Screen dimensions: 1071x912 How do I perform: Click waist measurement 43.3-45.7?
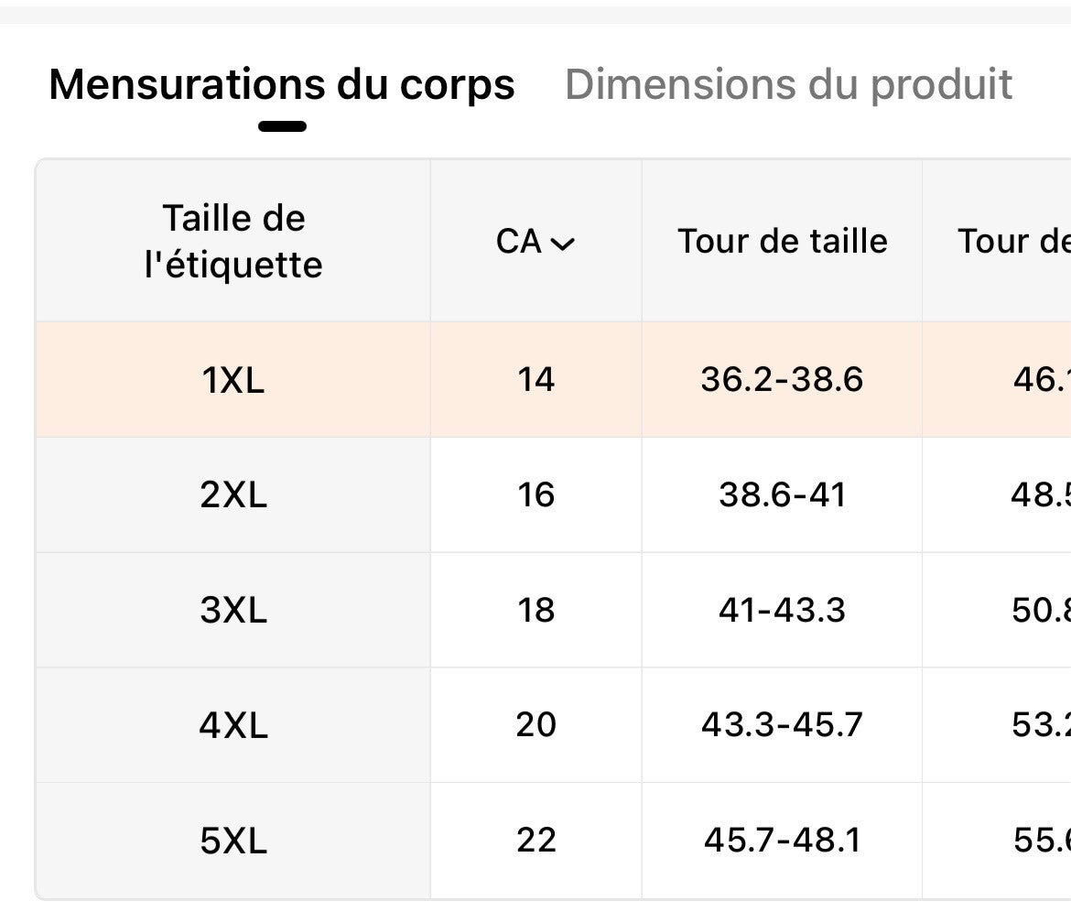[782, 725]
